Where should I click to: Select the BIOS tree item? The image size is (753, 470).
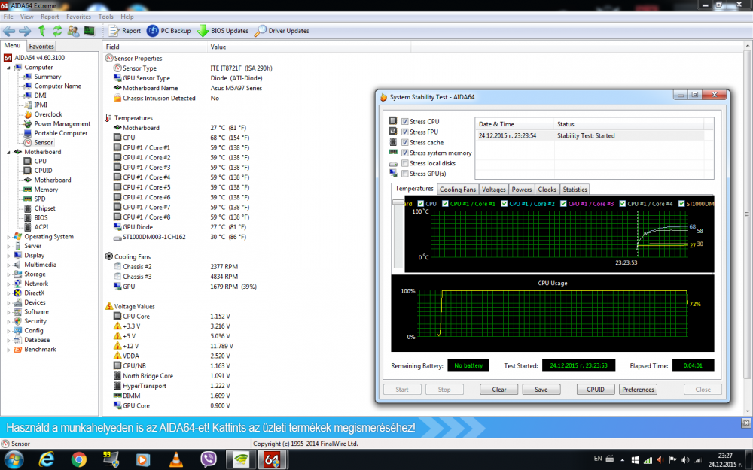click(41, 218)
